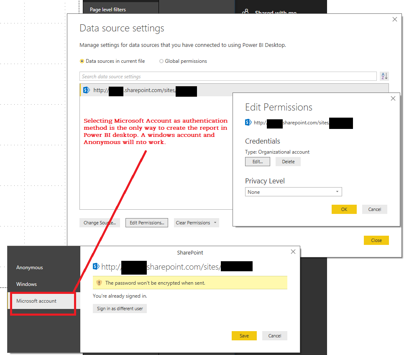Click password won't be encrypted warning text
Screen dimensions: 404x355
[x=155, y=283]
